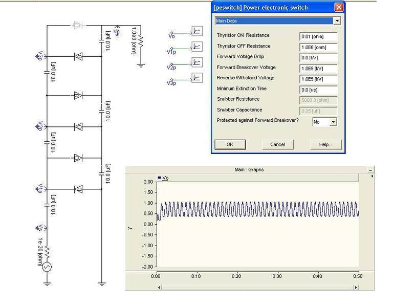Click the V2p output channel icon
The height and width of the screenshot is (307, 393).
coord(196,62)
